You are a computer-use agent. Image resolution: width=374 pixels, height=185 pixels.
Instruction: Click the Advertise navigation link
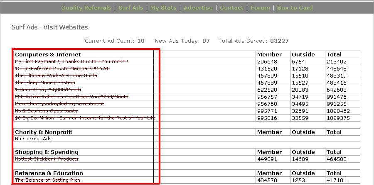(198, 7)
